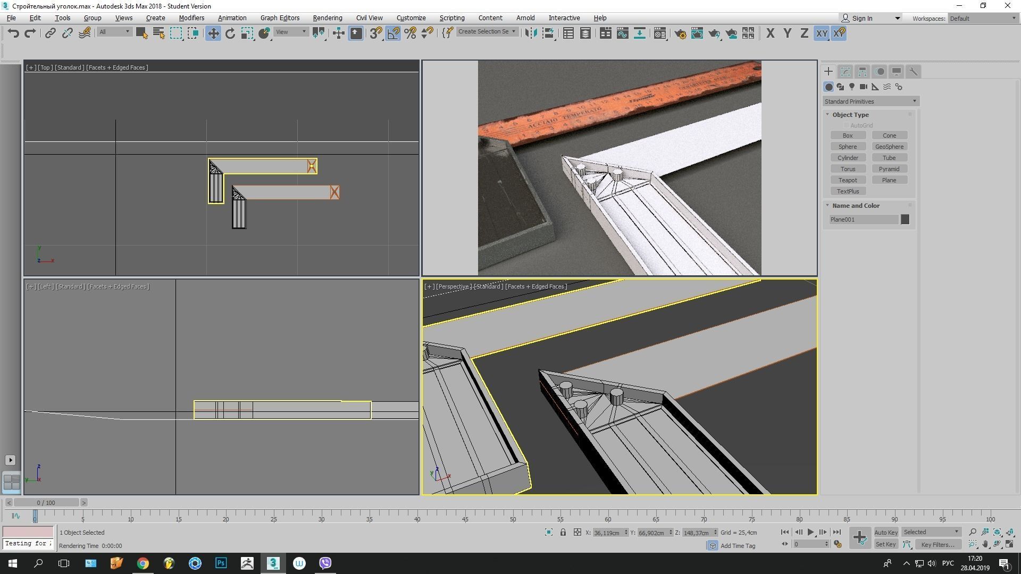The width and height of the screenshot is (1021, 574).
Task: Switch to the Modify panel
Action: [x=846, y=72]
